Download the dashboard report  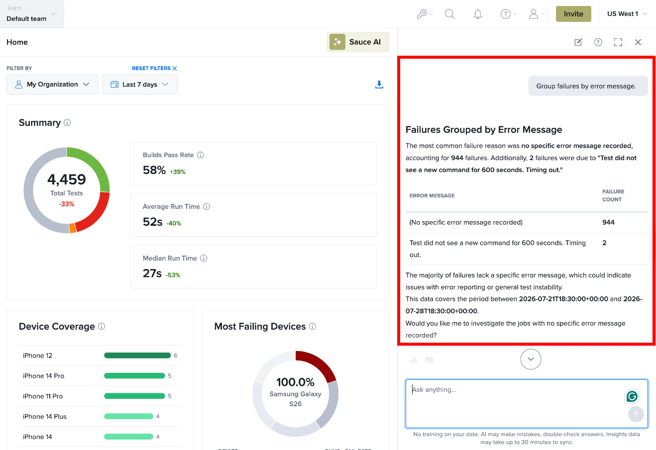(x=379, y=85)
